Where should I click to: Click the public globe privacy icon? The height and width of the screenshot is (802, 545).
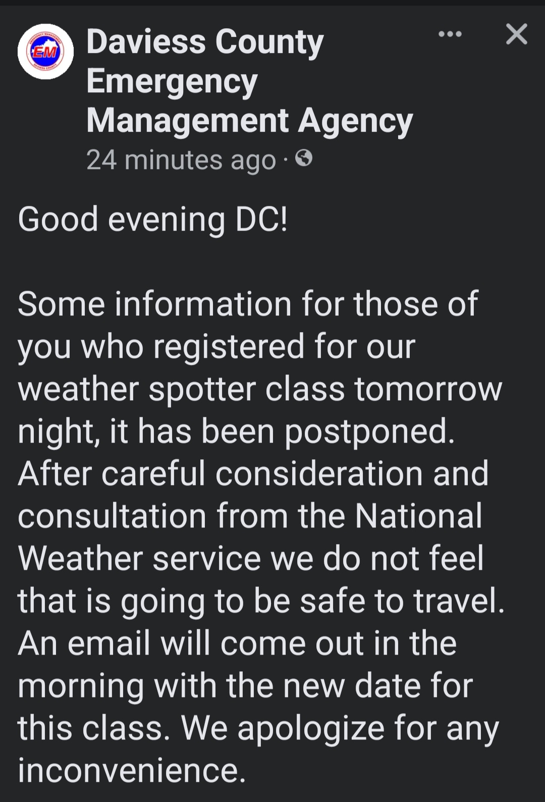coord(304,158)
